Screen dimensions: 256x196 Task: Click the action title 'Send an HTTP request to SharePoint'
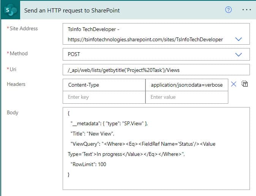click(x=72, y=11)
